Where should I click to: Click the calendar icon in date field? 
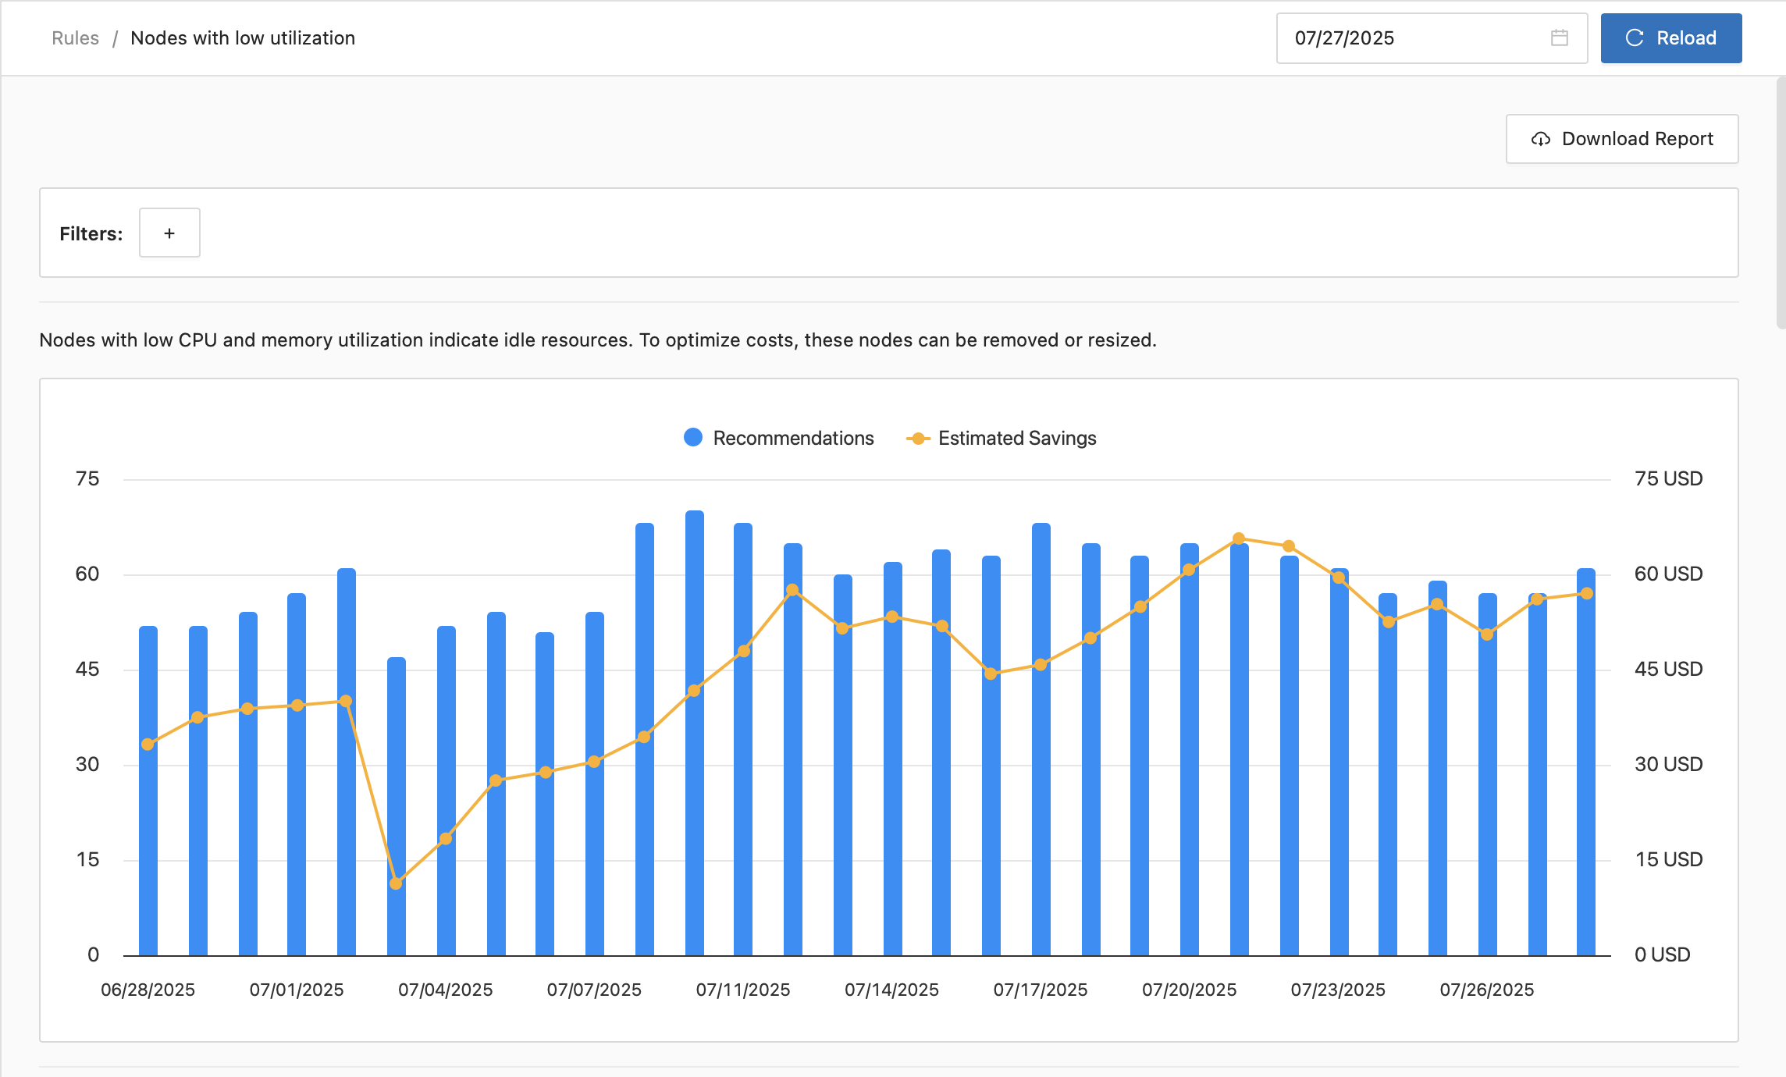pos(1559,37)
